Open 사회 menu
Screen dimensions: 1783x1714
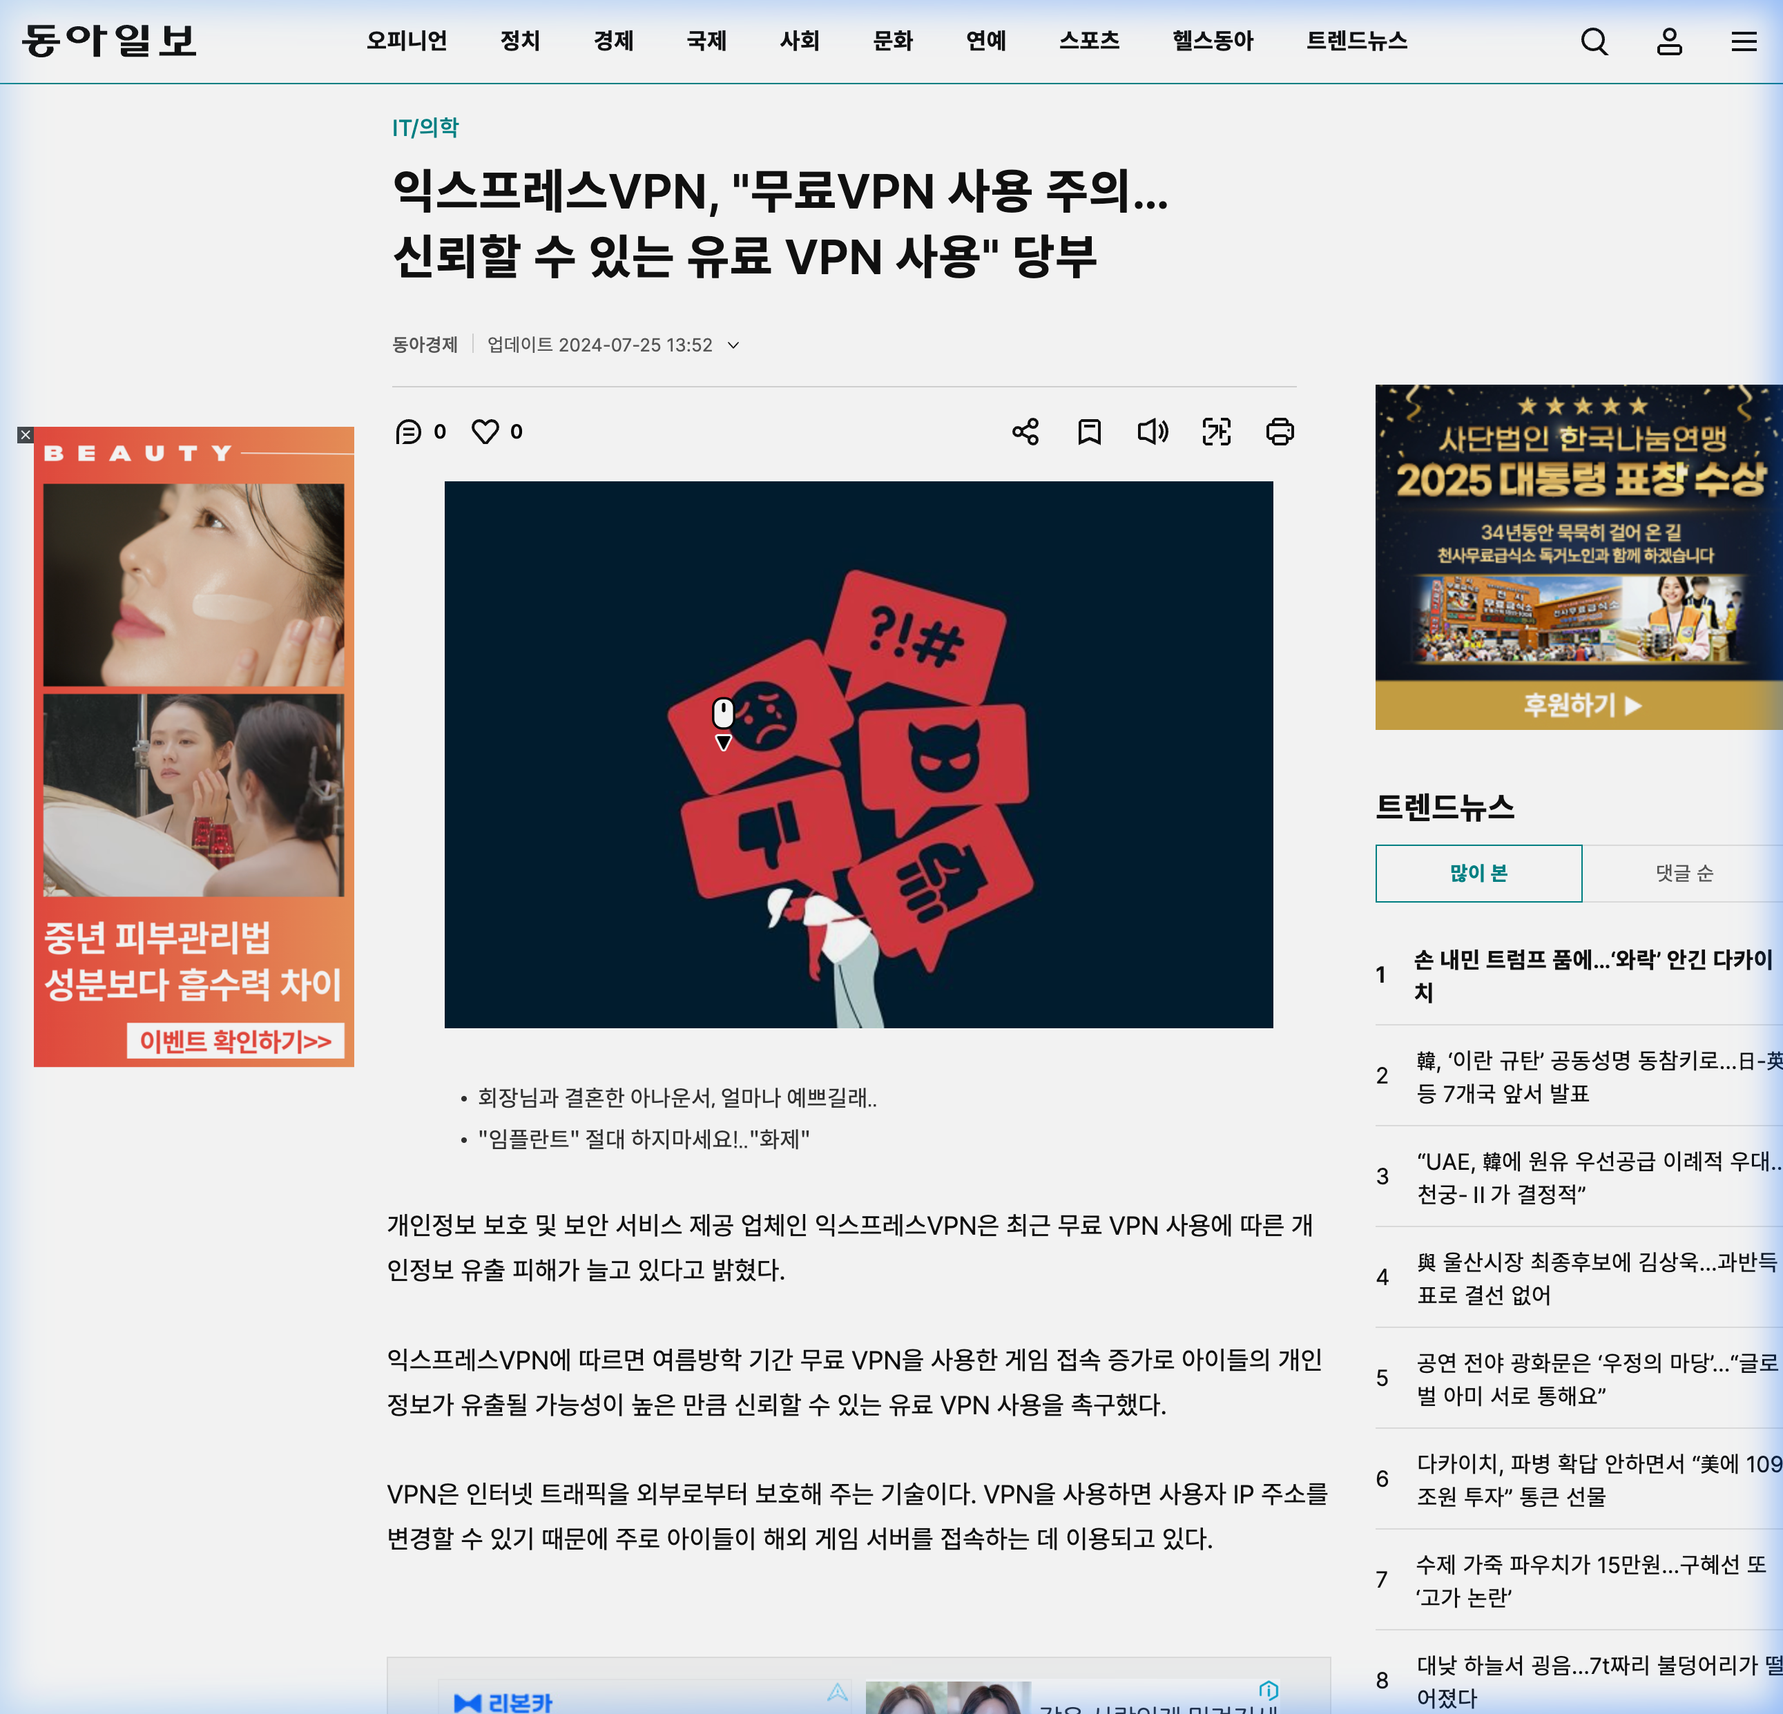point(800,41)
